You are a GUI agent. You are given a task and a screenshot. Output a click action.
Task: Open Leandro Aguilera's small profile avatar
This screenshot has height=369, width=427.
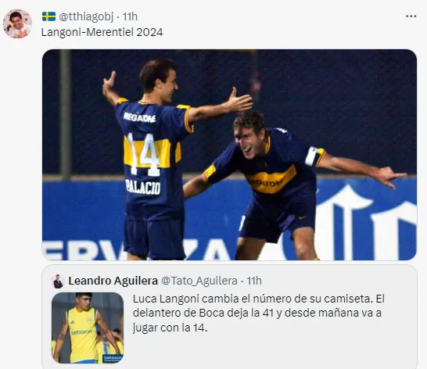(59, 281)
